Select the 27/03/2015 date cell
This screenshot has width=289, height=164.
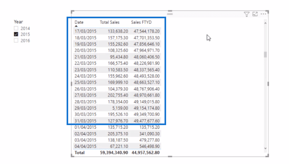pyautogui.click(x=85, y=95)
